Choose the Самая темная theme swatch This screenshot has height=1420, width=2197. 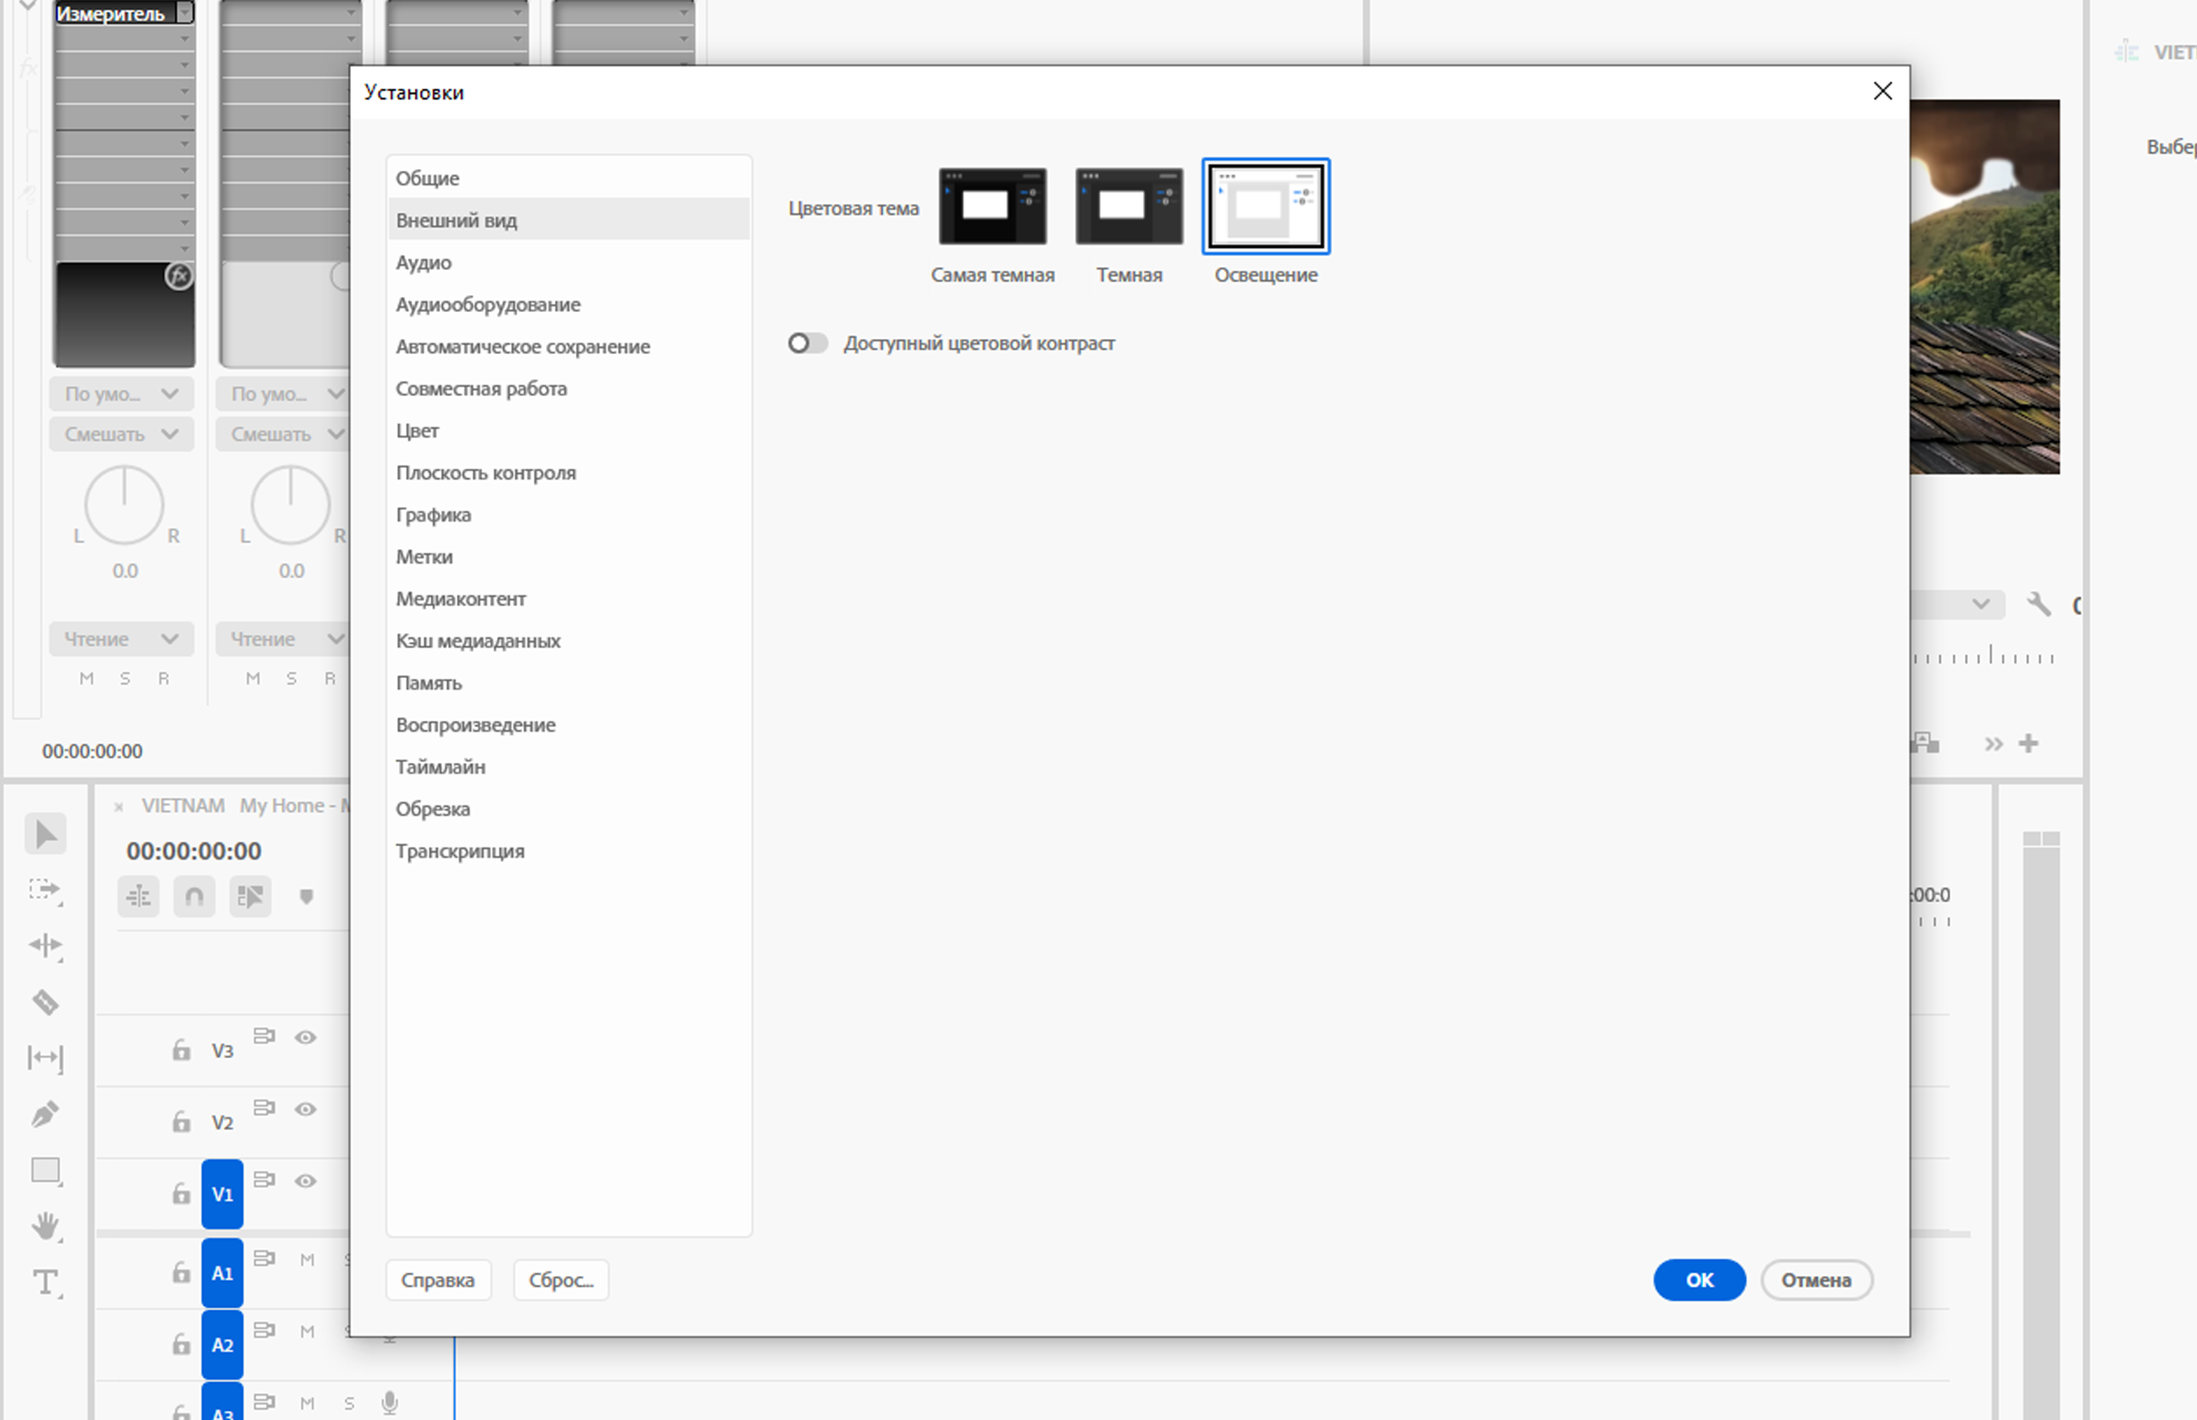pos(992,205)
